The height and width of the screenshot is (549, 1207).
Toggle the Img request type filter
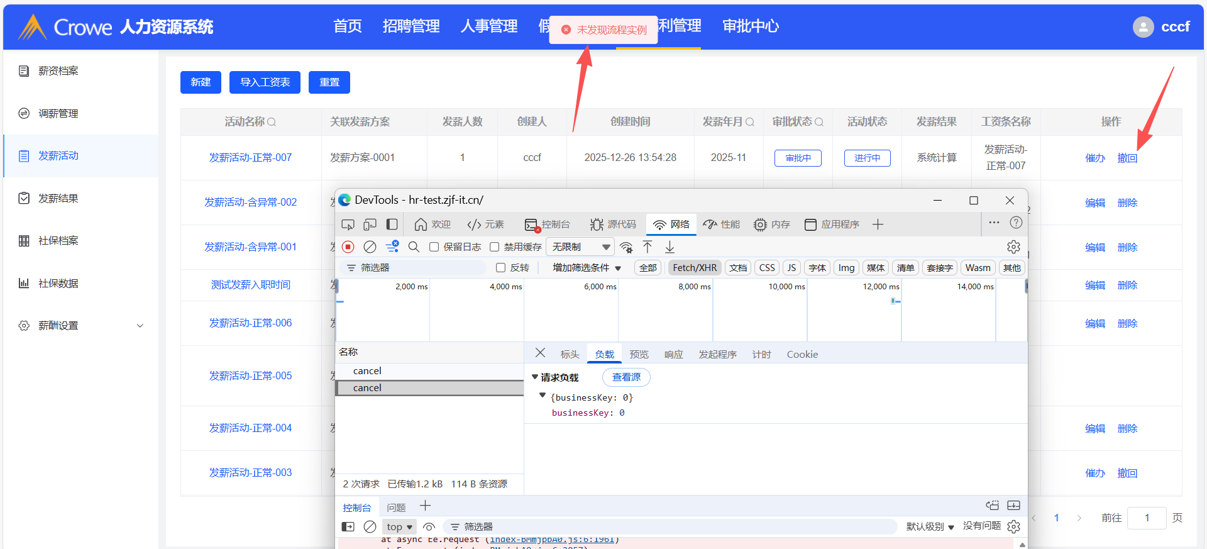click(x=846, y=268)
